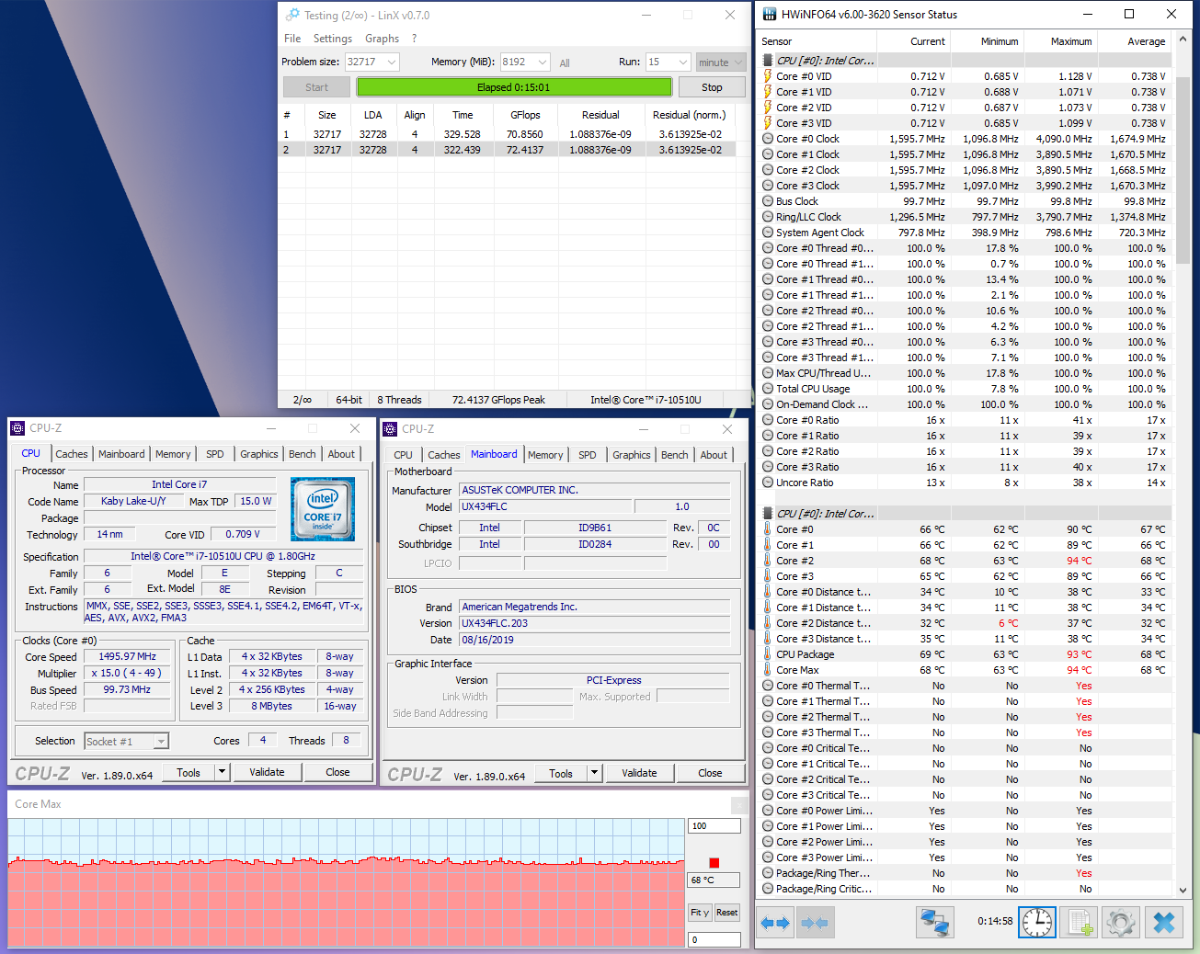Image resolution: width=1200 pixels, height=954 pixels.
Task: Click the second CPU [#0] group chip icon
Action: point(768,514)
